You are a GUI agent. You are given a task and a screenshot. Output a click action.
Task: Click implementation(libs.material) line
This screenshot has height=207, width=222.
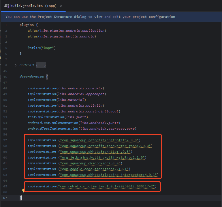[x=57, y=100]
